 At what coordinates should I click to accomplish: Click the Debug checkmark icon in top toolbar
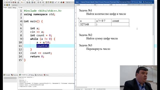point(56,2)
